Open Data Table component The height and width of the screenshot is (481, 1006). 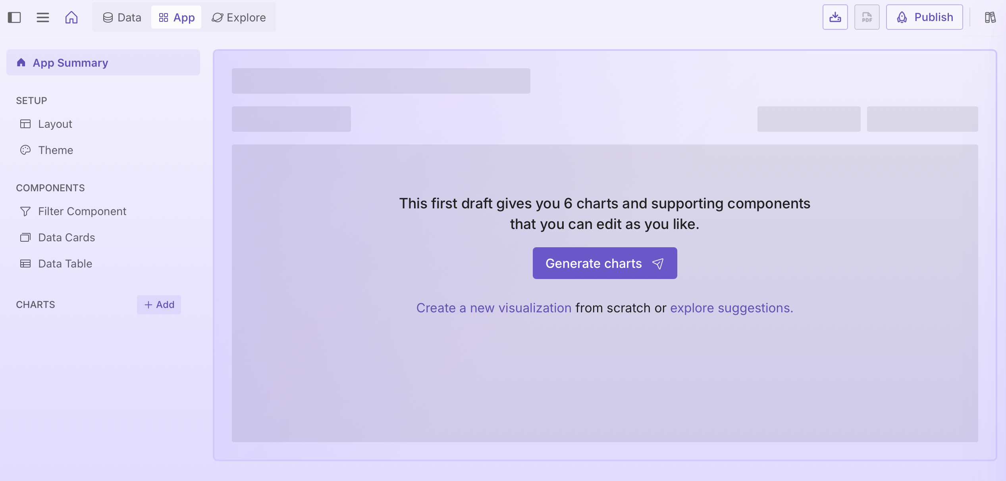65,264
